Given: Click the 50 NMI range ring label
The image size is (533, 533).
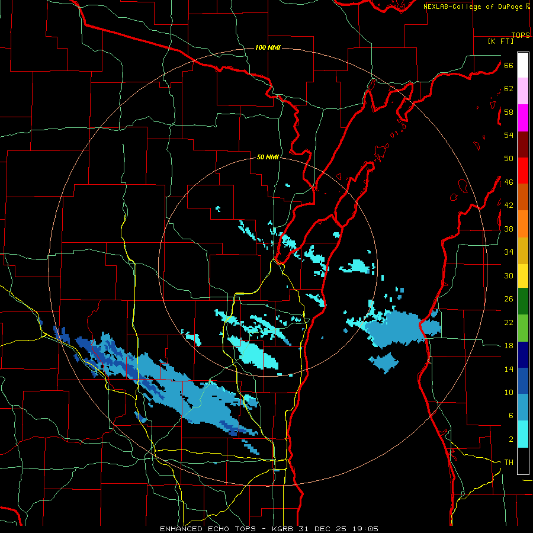Looking at the screenshot, I should (x=268, y=157).
